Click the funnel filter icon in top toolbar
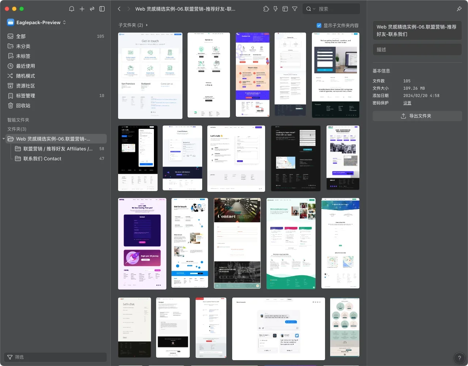The image size is (468, 366). click(295, 9)
